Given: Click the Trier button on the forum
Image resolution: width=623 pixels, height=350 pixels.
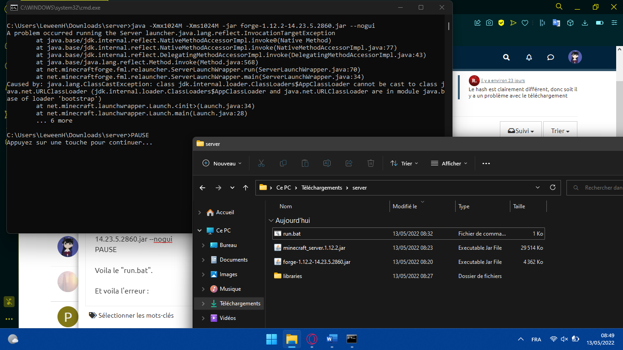Looking at the screenshot, I should tap(560, 131).
